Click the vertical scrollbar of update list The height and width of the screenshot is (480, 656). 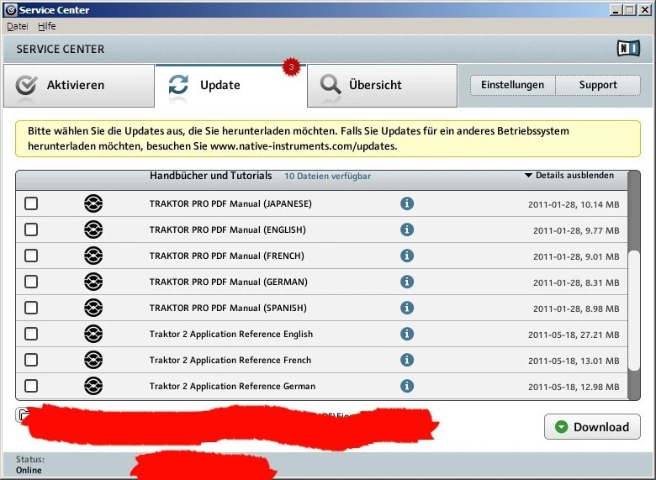(635, 311)
